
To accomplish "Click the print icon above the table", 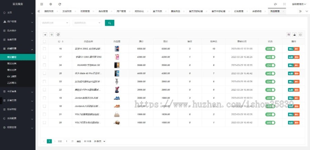I will point(300,35).
